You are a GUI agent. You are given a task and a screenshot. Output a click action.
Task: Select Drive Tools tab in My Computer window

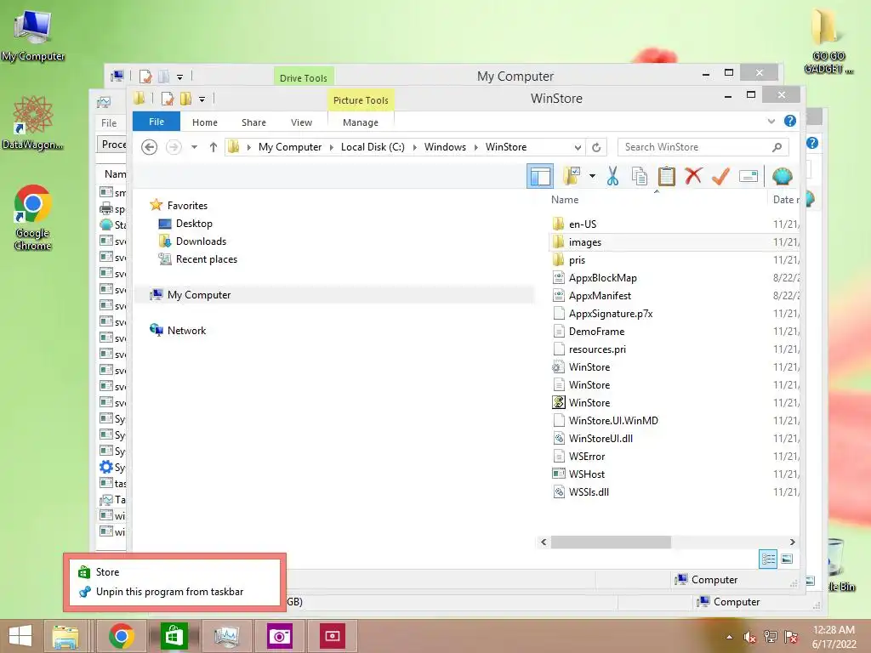pyautogui.click(x=304, y=77)
